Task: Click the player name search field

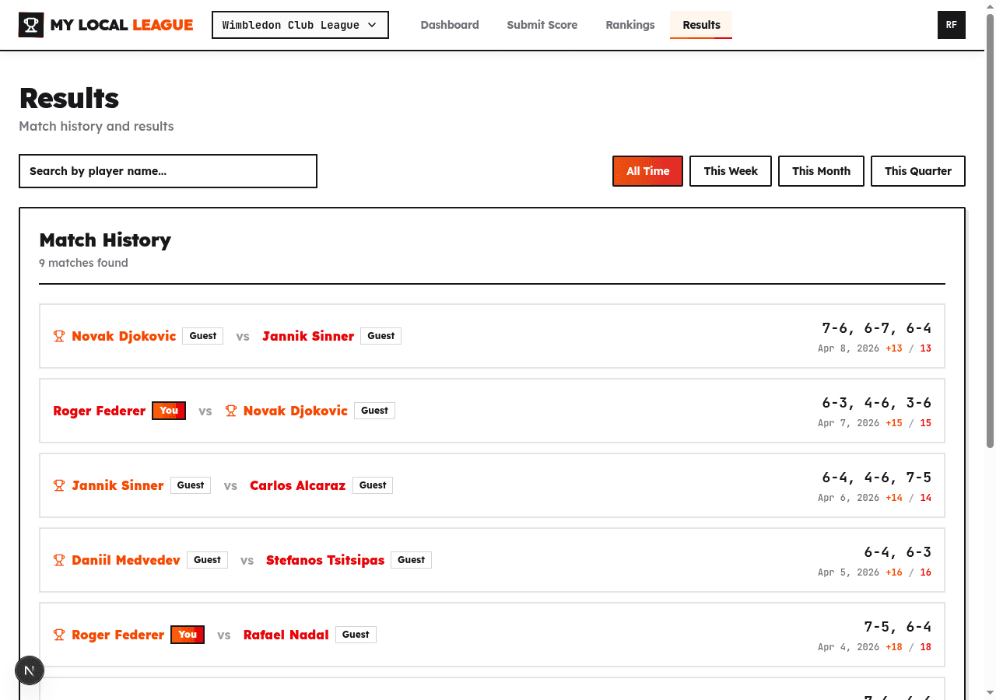Action: click(x=167, y=170)
